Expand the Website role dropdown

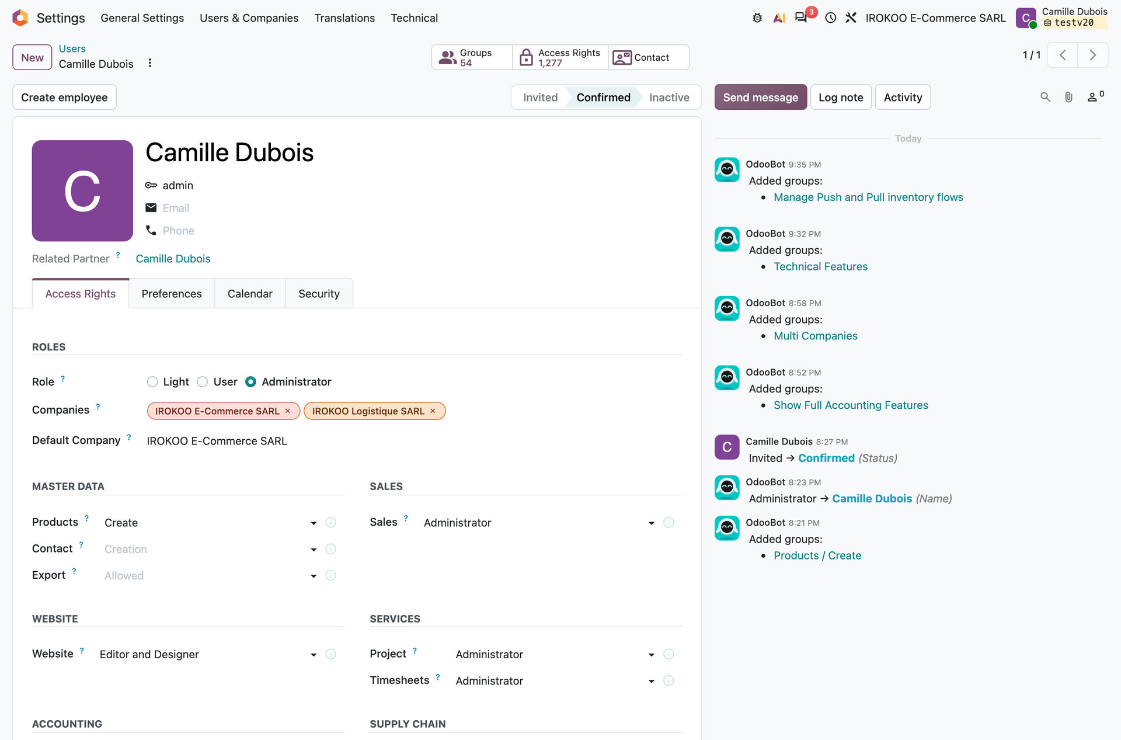pos(208,654)
